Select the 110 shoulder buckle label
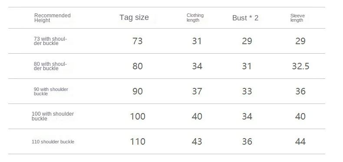 [x=53, y=142]
